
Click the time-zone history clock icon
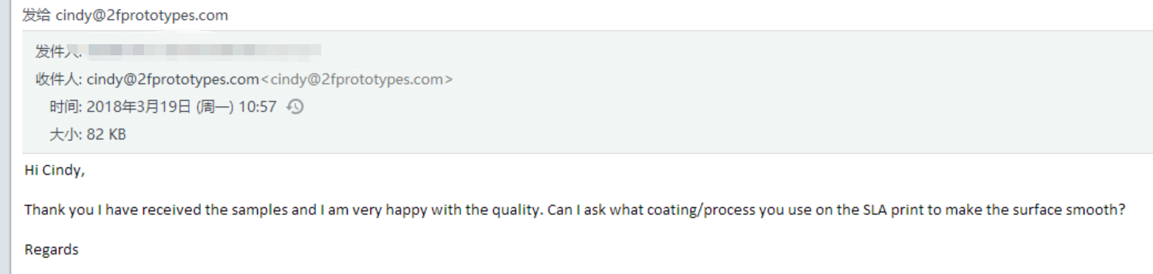click(295, 107)
